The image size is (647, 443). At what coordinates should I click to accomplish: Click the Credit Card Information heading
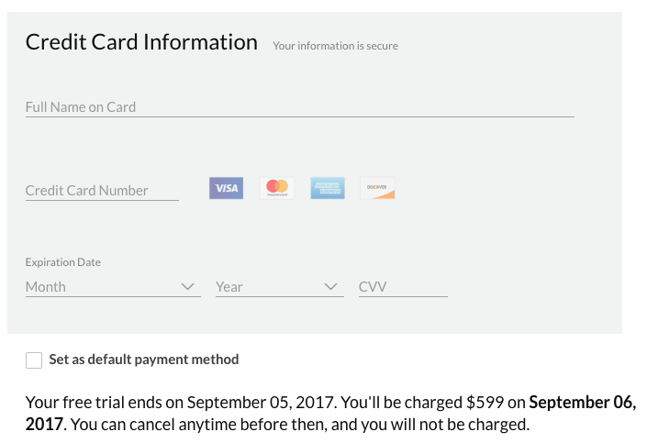(x=141, y=42)
